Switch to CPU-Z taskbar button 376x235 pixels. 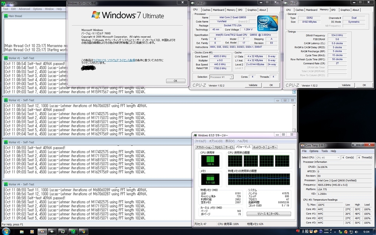click(52, 232)
